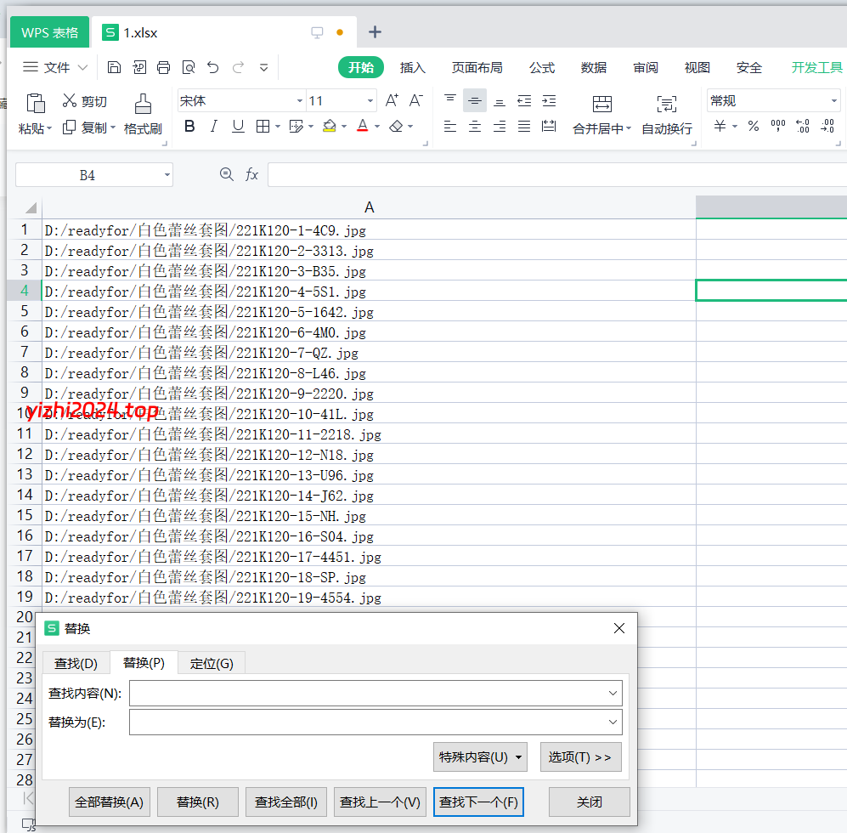This screenshot has height=833, width=847.
Task: Apply italic formatting with I icon
Action: 213,127
